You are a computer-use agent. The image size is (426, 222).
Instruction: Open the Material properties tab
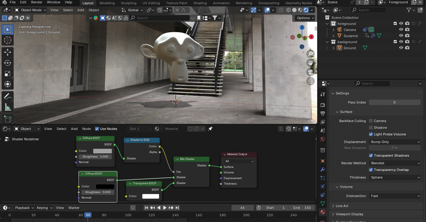tap(323, 212)
